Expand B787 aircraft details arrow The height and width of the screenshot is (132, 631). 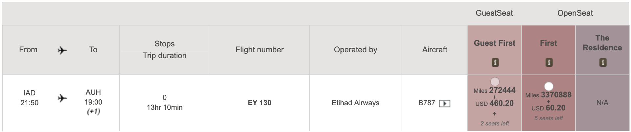point(445,104)
